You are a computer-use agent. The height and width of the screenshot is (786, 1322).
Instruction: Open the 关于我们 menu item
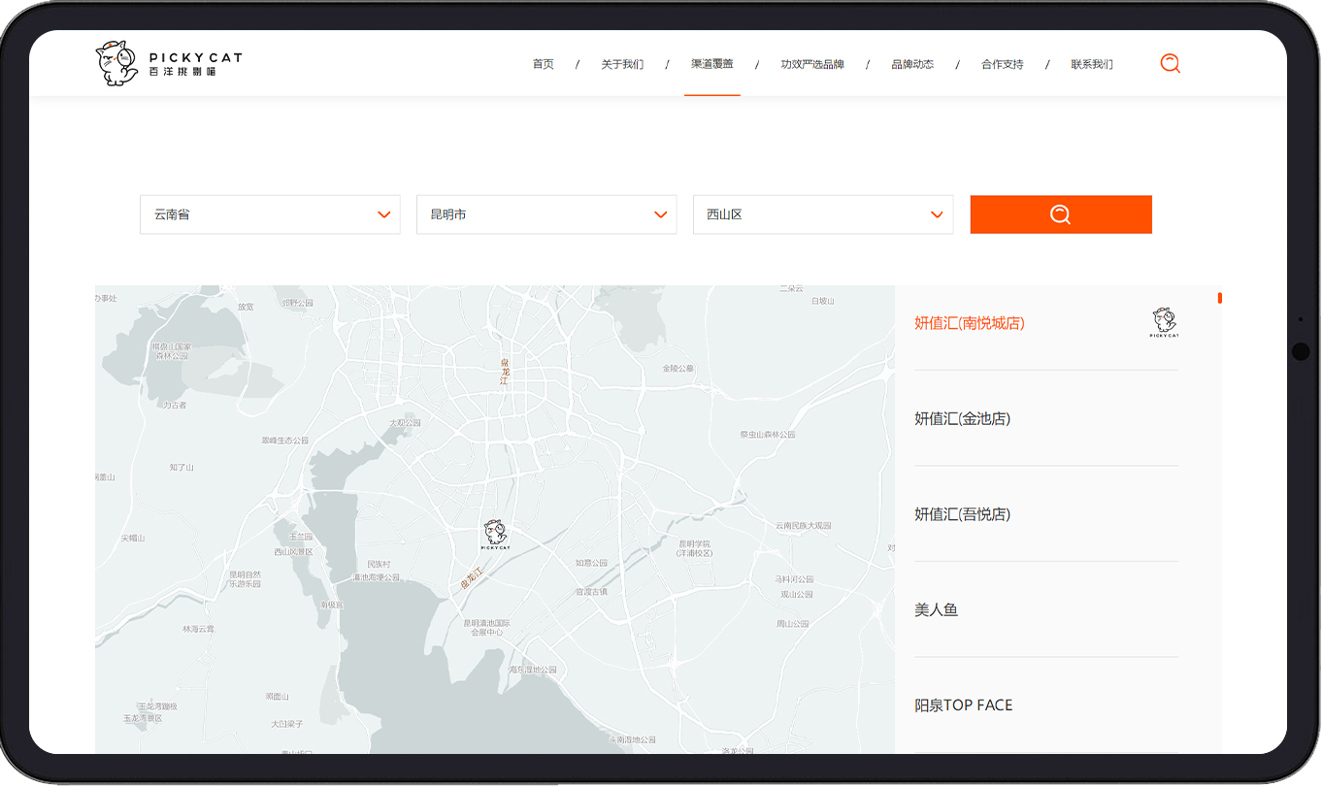point(621,64)
